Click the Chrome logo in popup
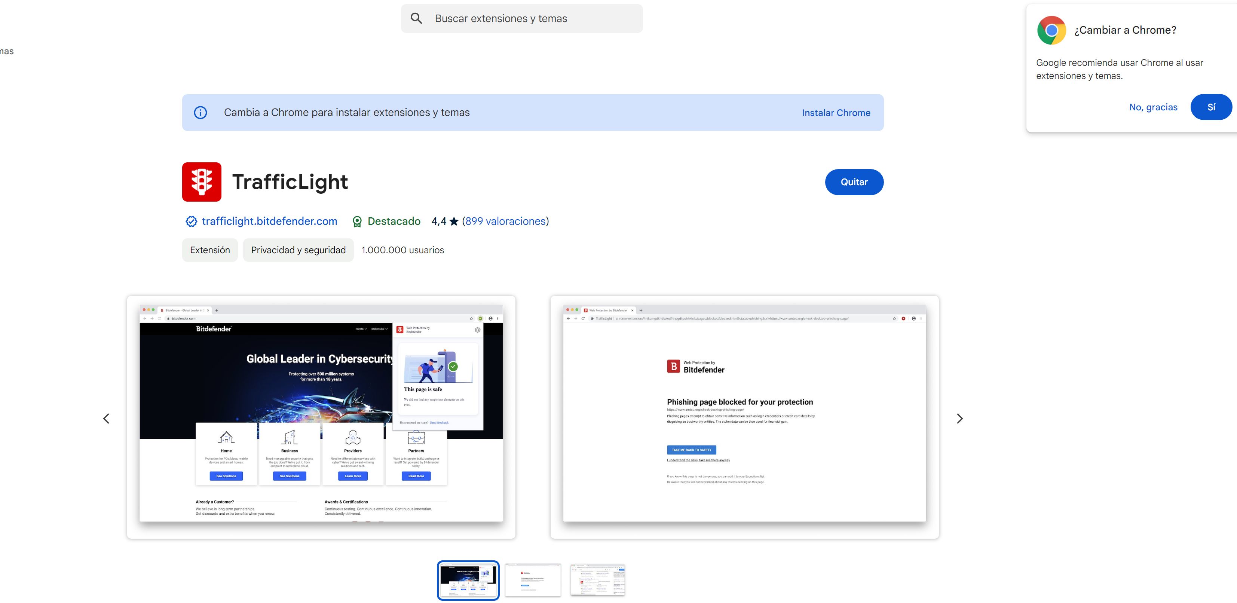This screenshot has width=1237, height=603. pos(1051,30)
